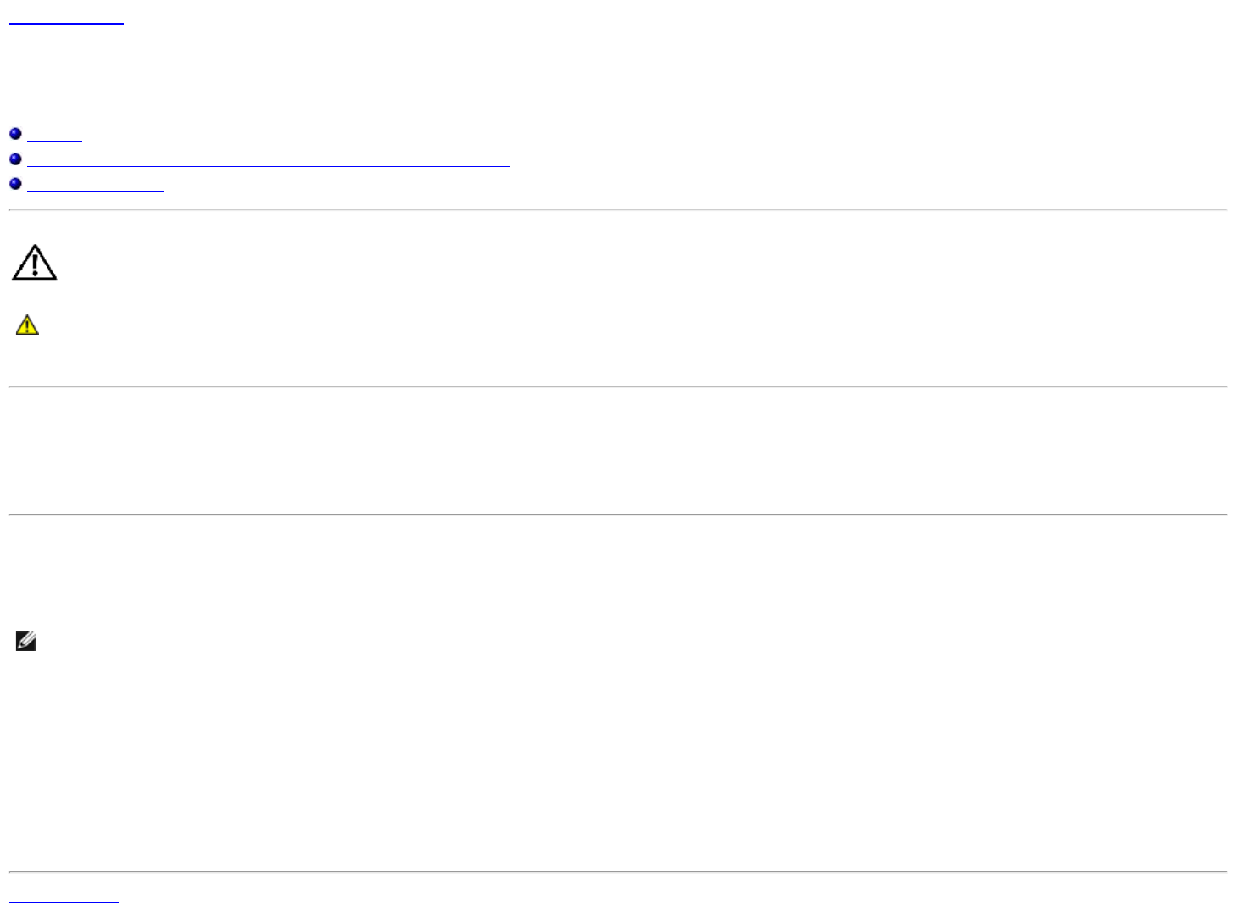Viewport: 1237px width, 918px height.
Task: Click the first blue bullet sphere
Action: click(x=15, y=134)
